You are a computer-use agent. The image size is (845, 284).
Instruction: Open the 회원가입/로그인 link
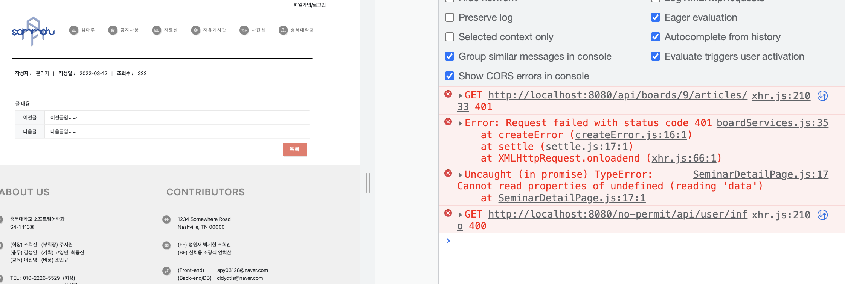pyautogui.click(x=310, y=5)
